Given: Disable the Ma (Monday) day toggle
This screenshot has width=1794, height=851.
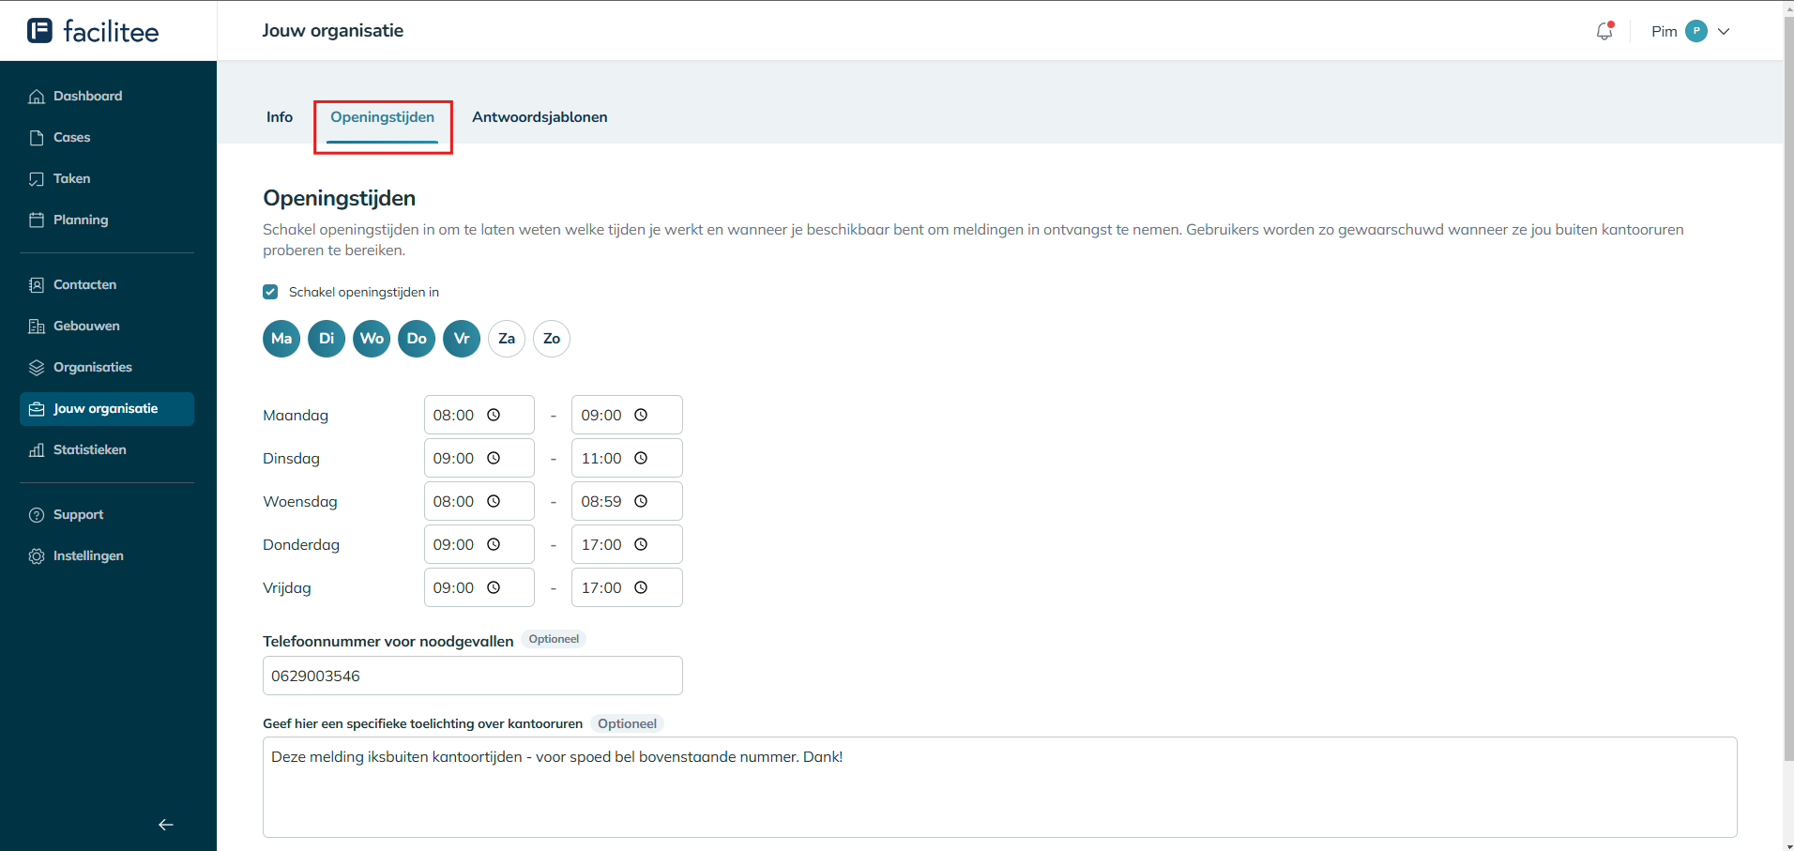Looking at the screenshot, I should coord(281,339).
